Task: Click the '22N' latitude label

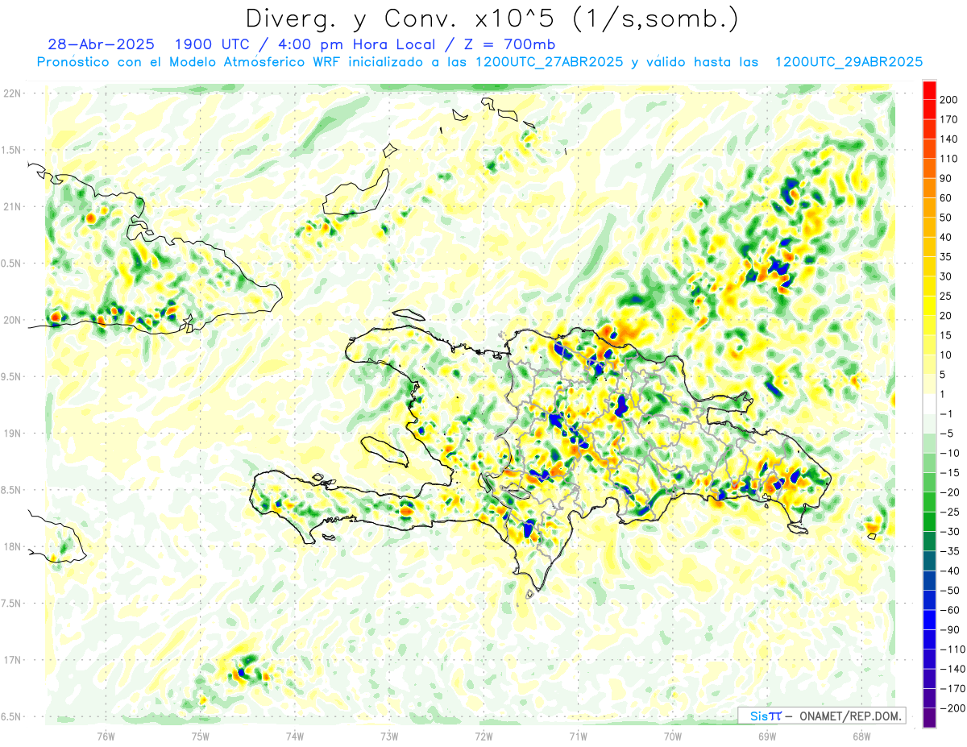Action: click(x=11, y=93)
